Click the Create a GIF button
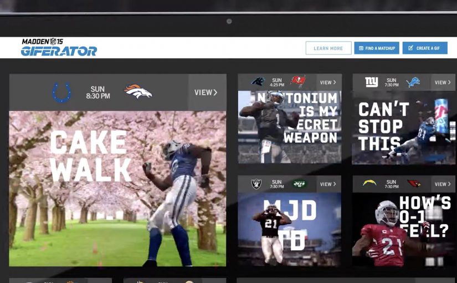The width and height of the screenshot is (457, 283). tap(425, 48)
